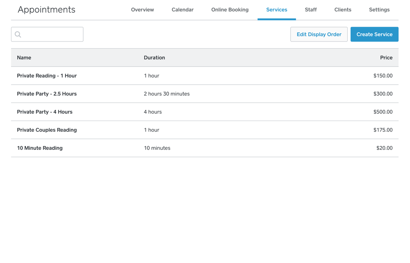This screenshot has height=263, width=410.
Task: Open the Overview tab
Action: tap(142, 10)
